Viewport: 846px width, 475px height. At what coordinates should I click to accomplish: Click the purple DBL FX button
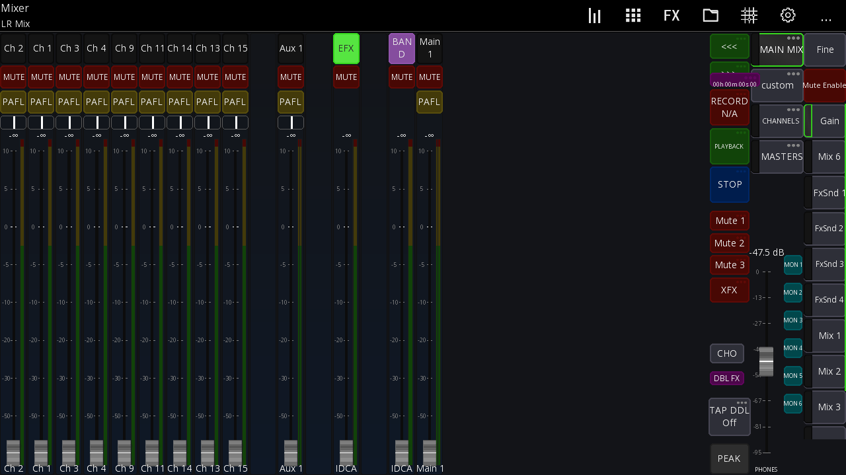coord(727,379)
